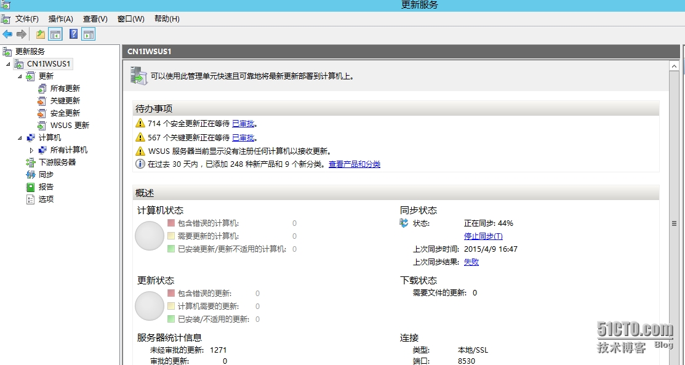Click the 所有更新 item icon
This screenshot has width=685, height=365.
tap(42, 88)
